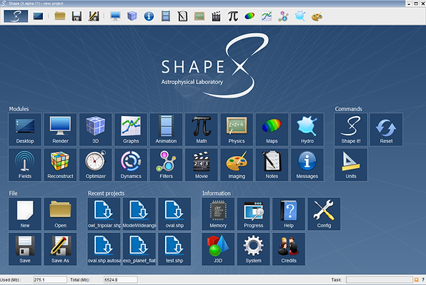
Task: Open the Movie module tile
Action: pos(202,165)
